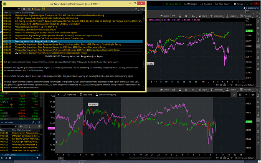Select the L2 tab on upper chart sidebar
The image size is (261, 163).
pos(258,63)
